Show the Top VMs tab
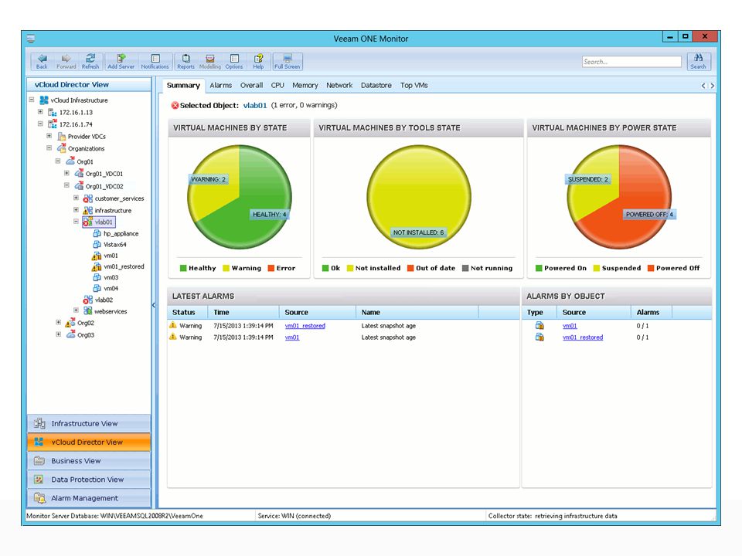 [414, 86]
